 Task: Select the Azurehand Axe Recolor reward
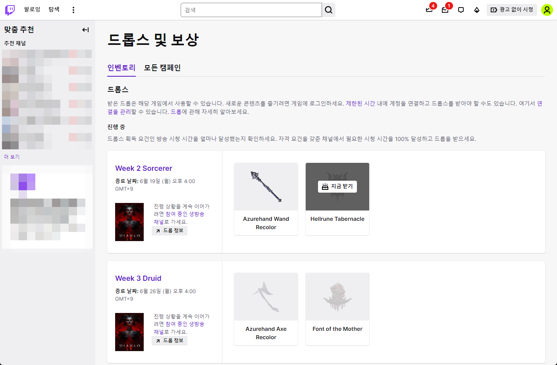[266, 309]
